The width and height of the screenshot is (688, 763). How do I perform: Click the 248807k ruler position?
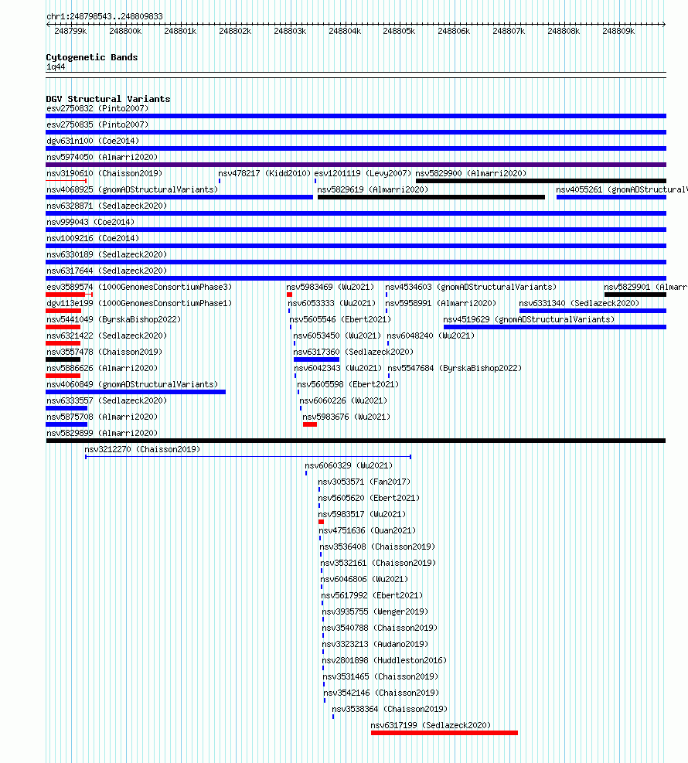point(509,31)
